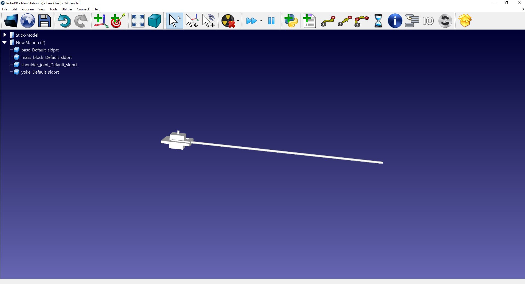Add a Python program
Image resolution: width=525 pixels, height=284 pixels.
tap(291, 21)
